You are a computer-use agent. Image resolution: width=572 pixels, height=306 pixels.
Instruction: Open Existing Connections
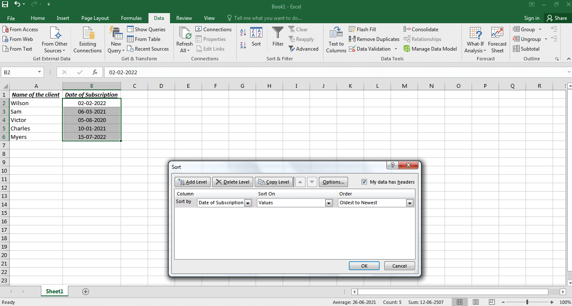[87, 40]
